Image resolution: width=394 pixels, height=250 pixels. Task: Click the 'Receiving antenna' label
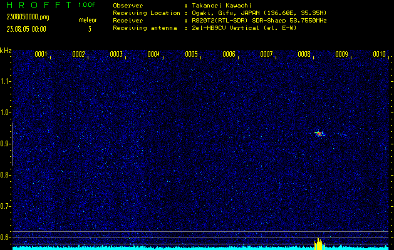[145, 28]
